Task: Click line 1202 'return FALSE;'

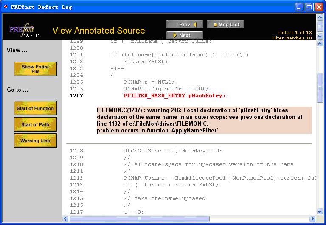Action: coord(146,62)
